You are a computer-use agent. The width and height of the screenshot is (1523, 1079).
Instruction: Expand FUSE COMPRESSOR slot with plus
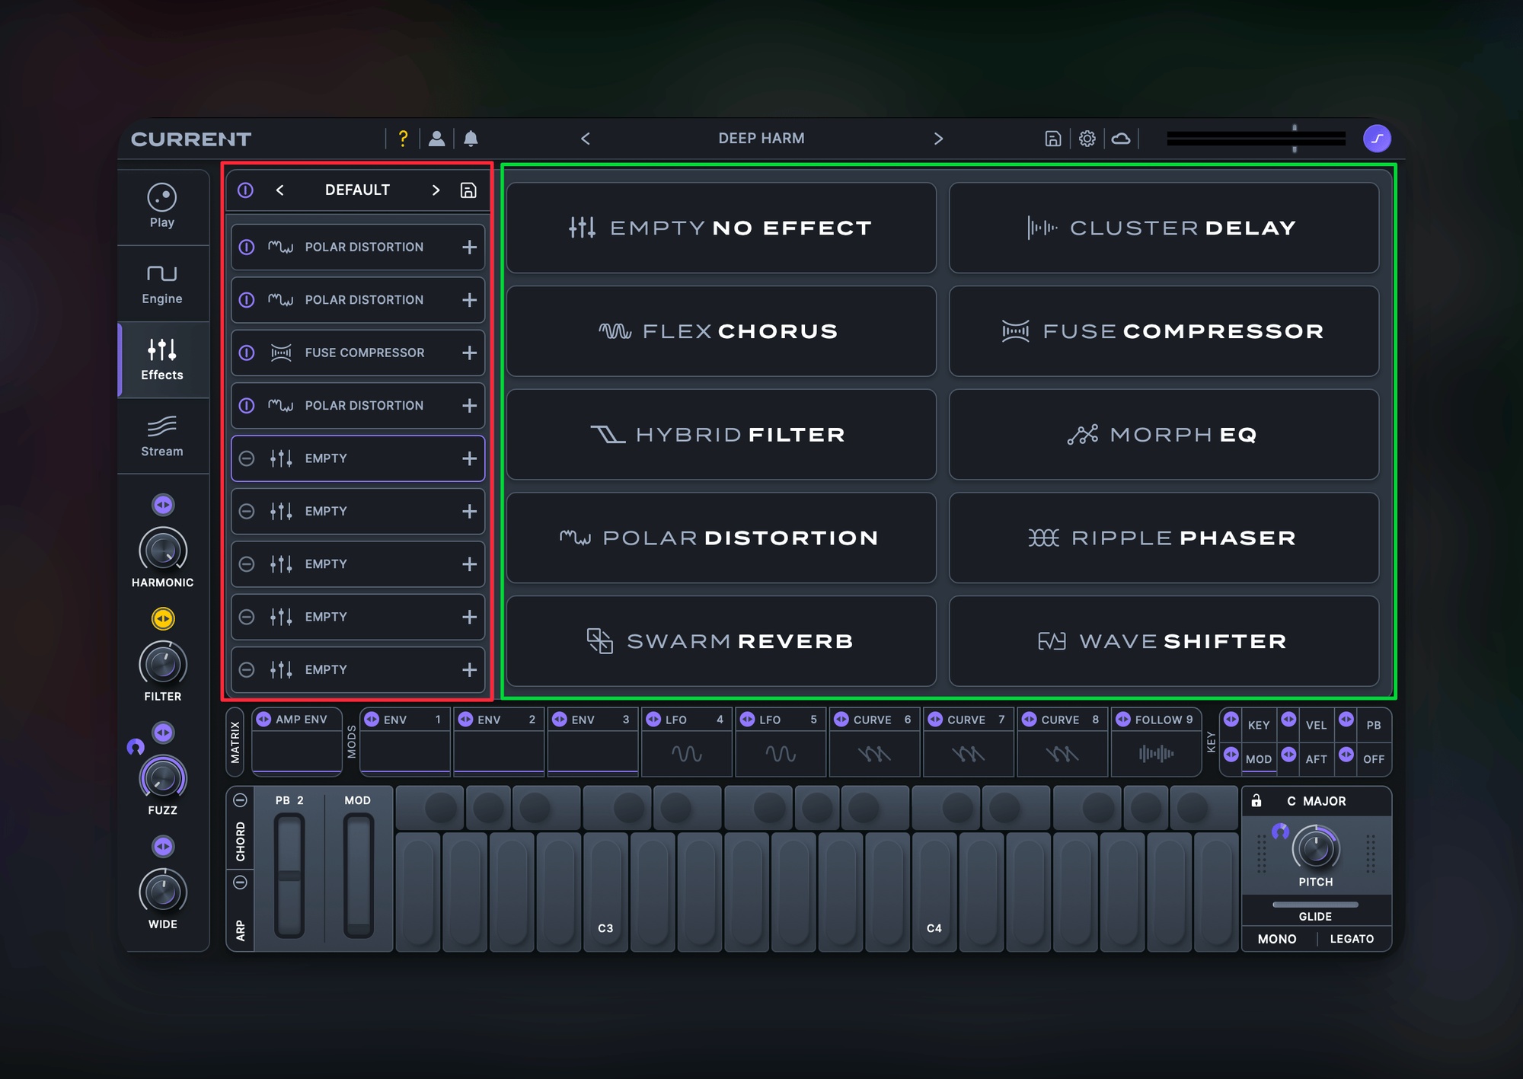(470, 353)
